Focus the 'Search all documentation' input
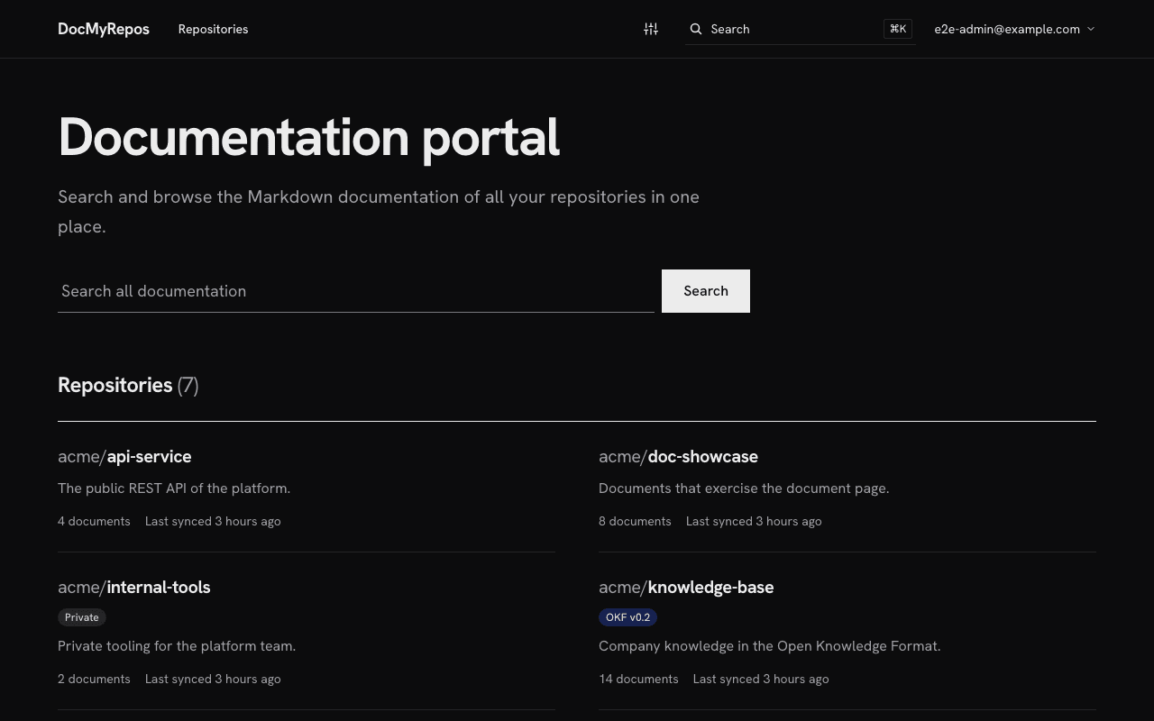The height and width of the screenshot is (721, 1154). (x=356, y=291)
